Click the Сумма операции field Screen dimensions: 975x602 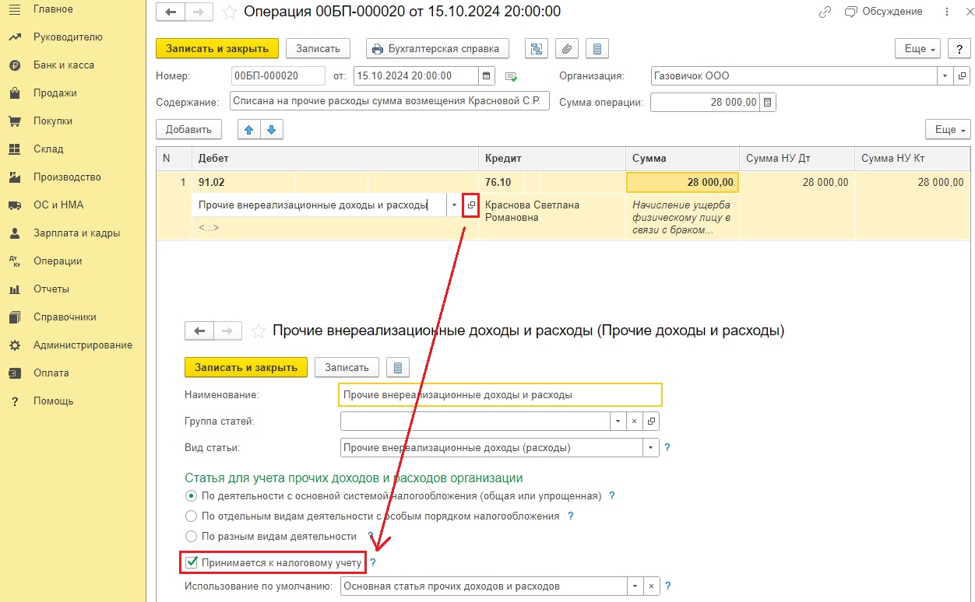[x=704, y=102]
